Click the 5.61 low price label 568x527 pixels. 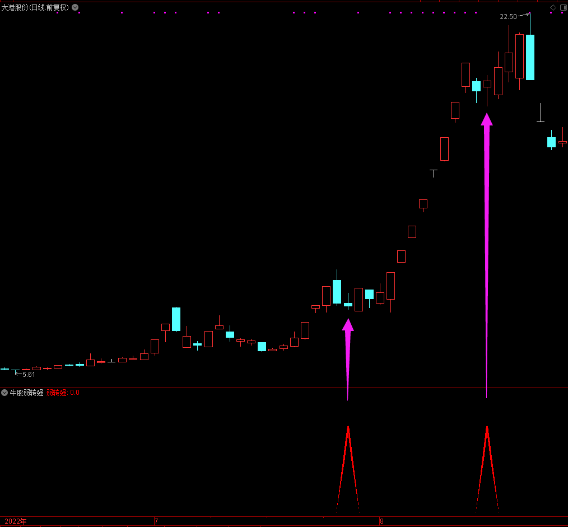[x=29, y=375]
